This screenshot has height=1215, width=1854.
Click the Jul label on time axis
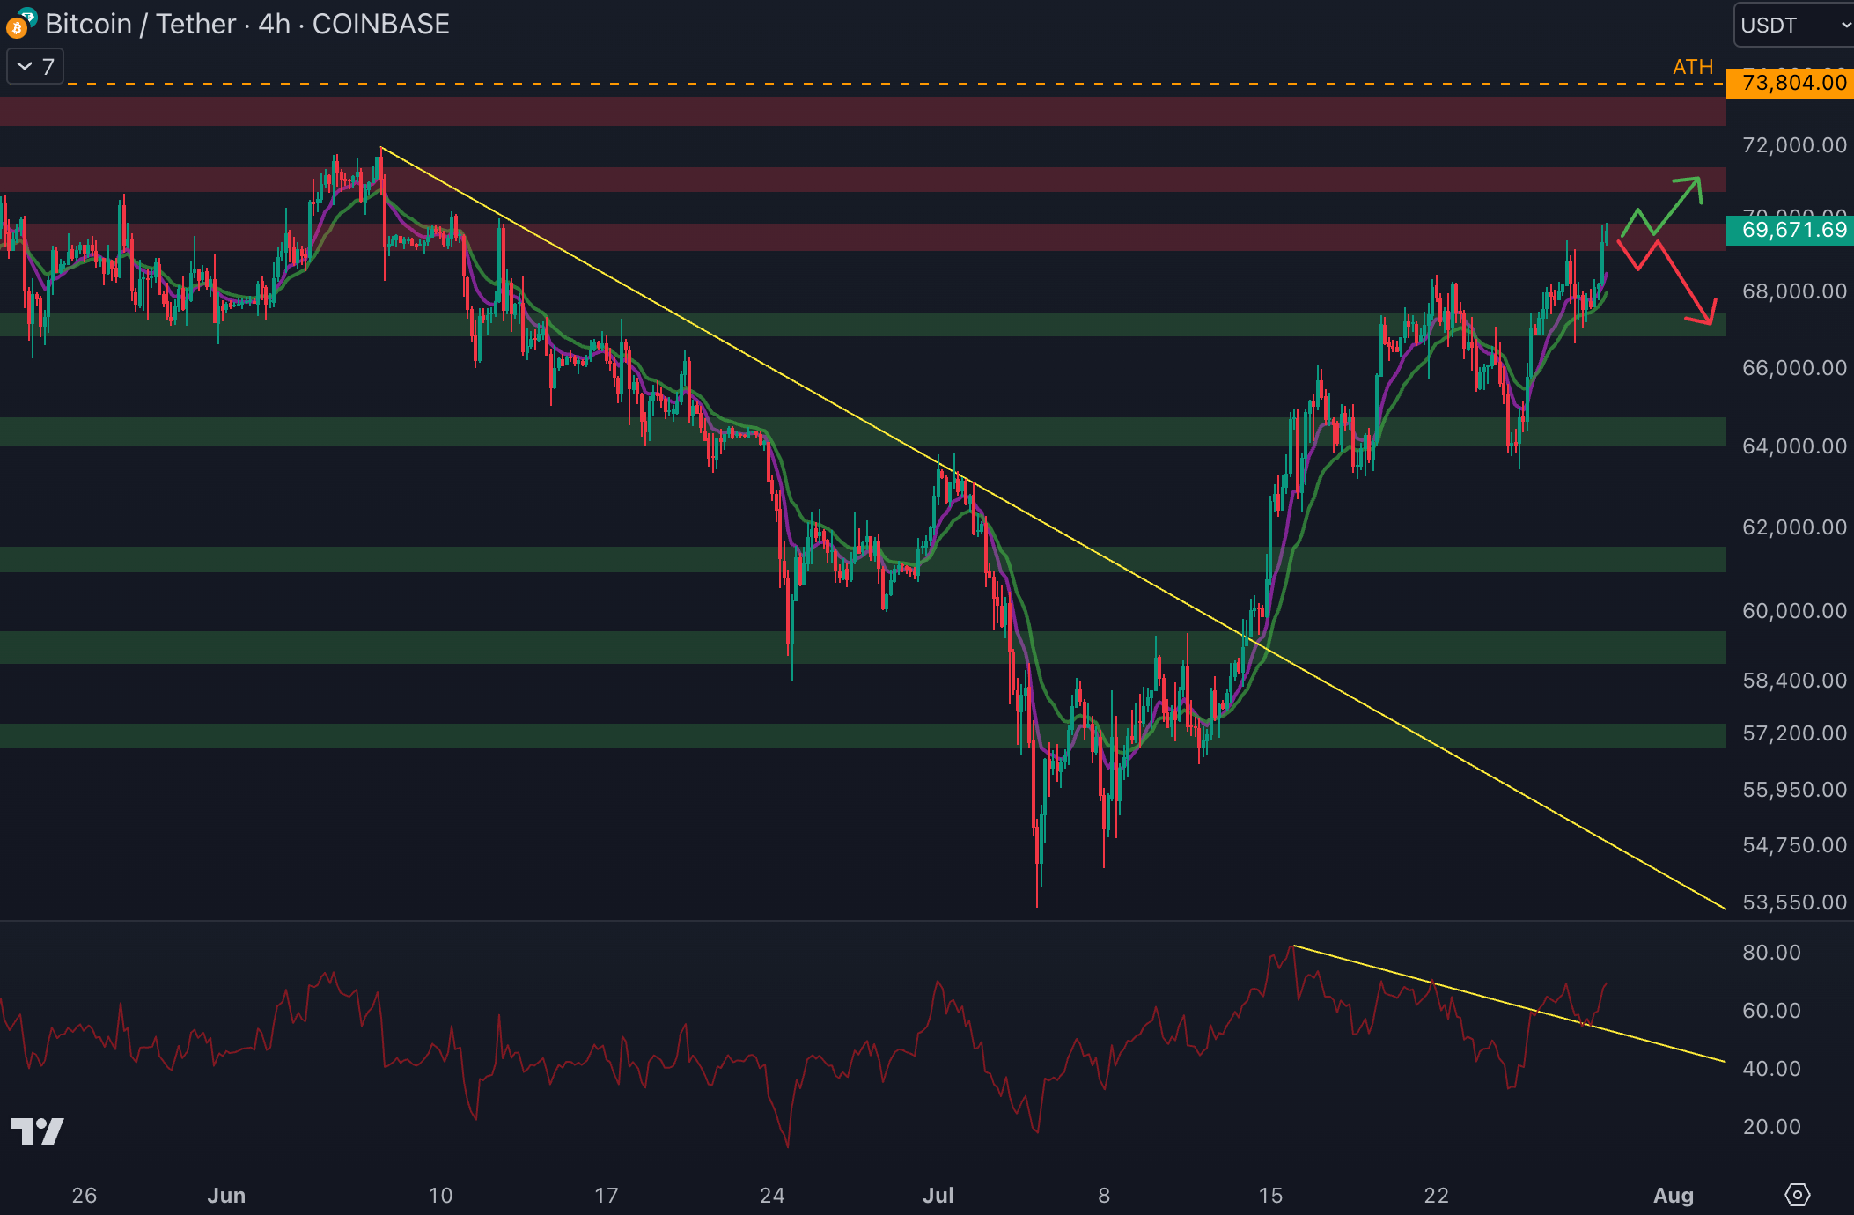point(938,1195)
